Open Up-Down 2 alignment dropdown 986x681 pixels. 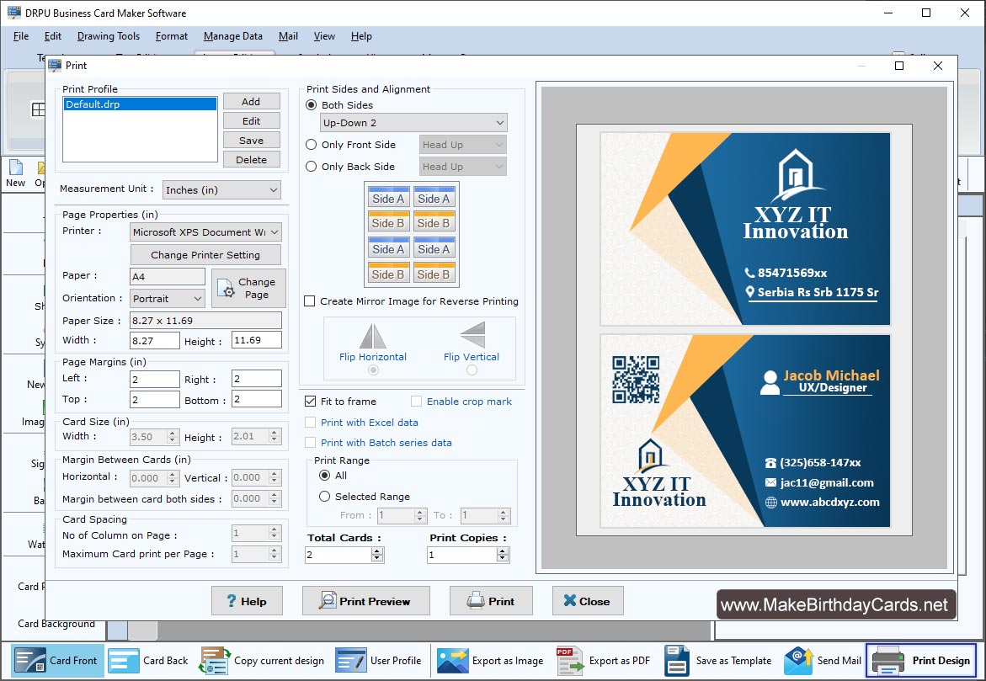(413, 123)
